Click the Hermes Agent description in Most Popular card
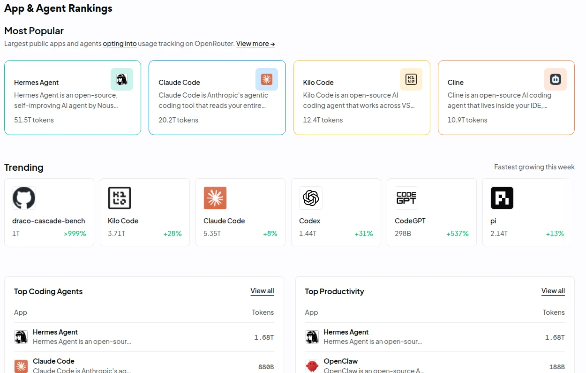Image resolution: width=586 pixels, height=373 pixels. pyautogui.click(x=66, y=100)
